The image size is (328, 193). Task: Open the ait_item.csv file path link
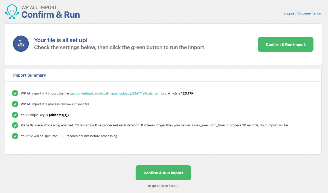tap(118, 93)
